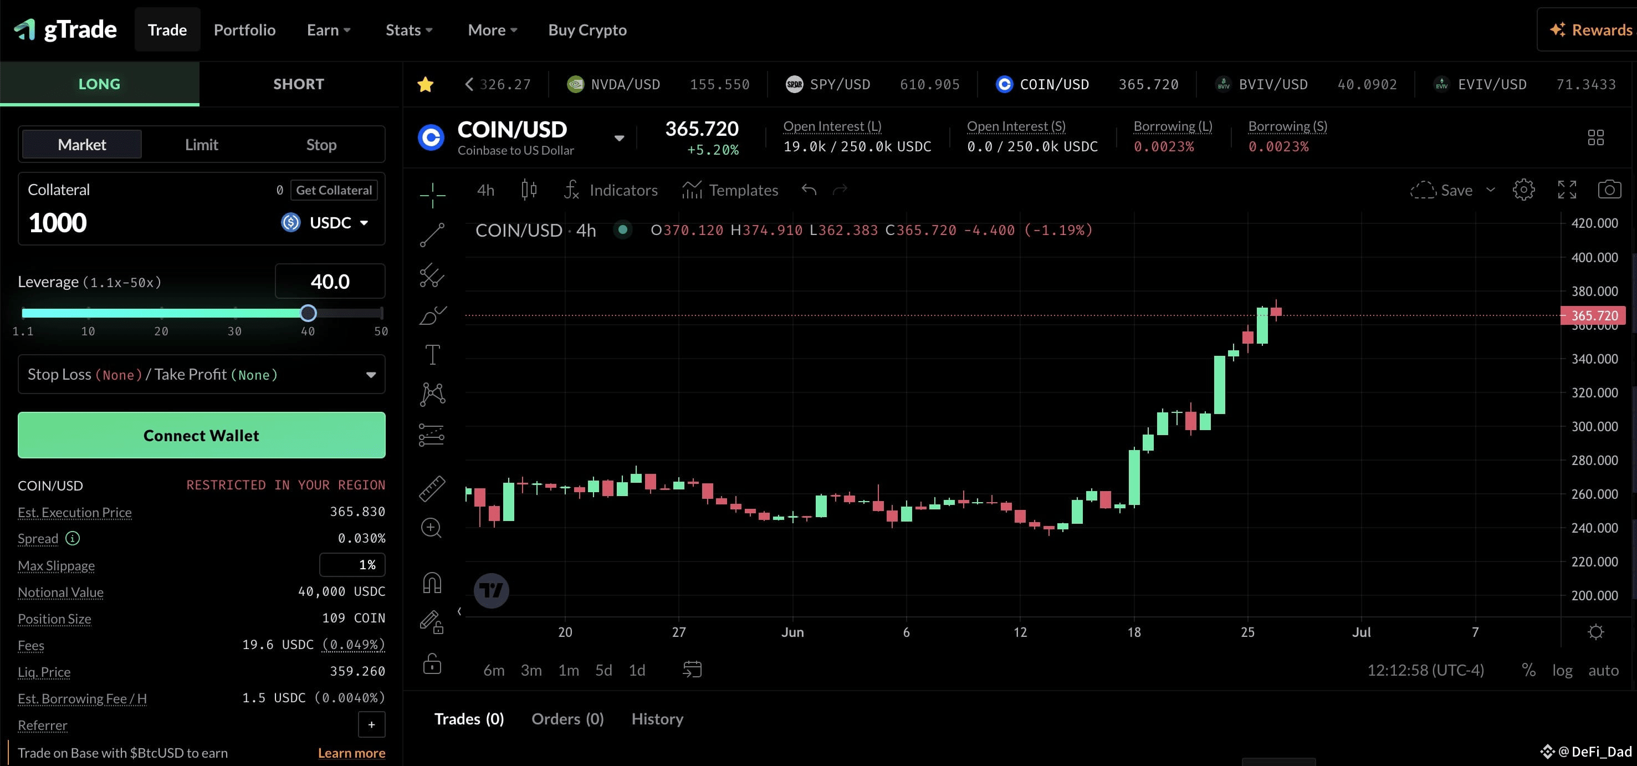
Task: Select the Market order type
Action: (82, 144)
